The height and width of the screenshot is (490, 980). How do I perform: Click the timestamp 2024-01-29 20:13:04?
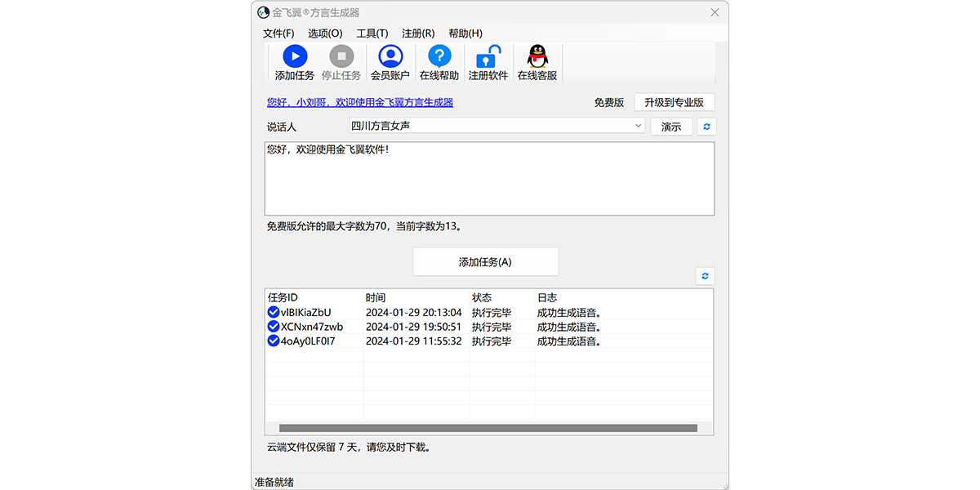coord(414,312)
